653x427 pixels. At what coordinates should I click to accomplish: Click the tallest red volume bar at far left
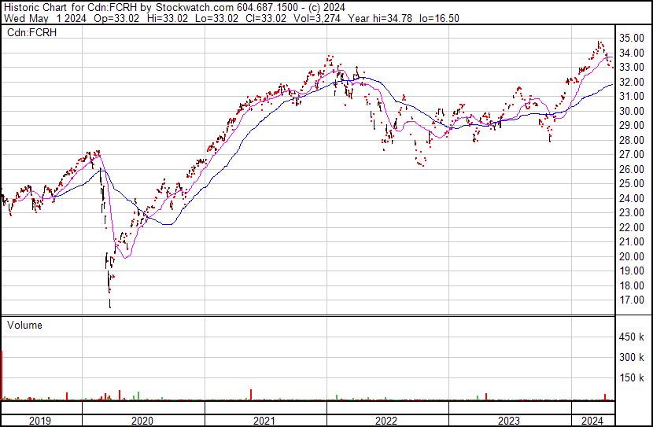pos(2,375)
